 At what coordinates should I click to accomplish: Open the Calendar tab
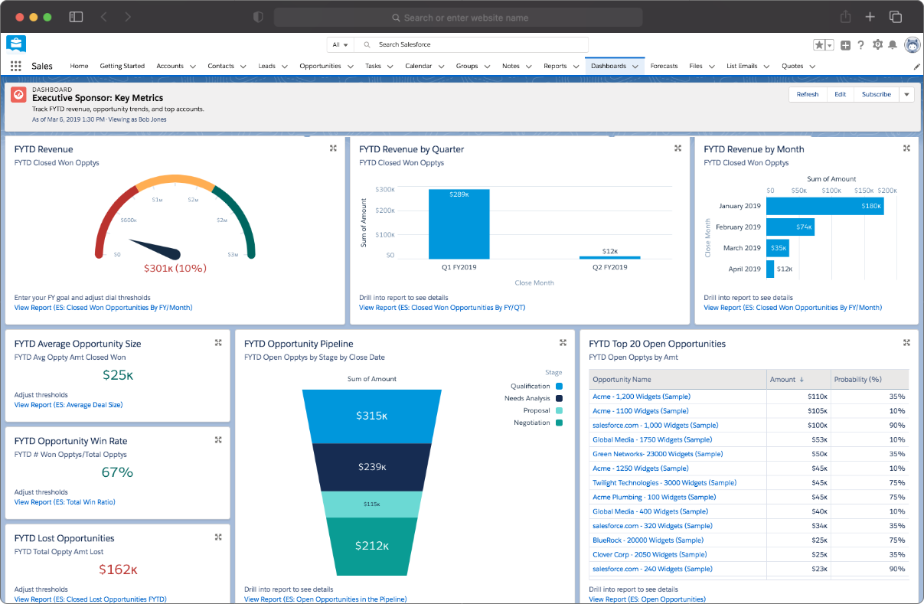pyautogui.click(x=418, y=67)
